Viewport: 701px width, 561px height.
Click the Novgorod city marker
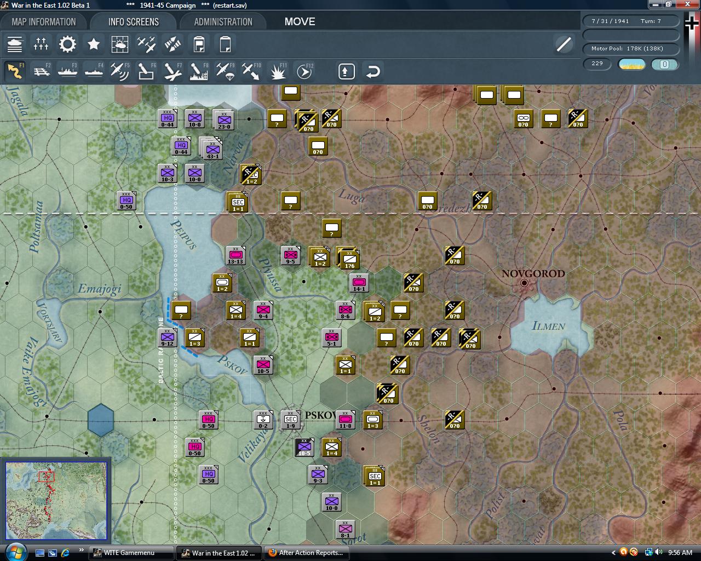(x=524, y=283)
